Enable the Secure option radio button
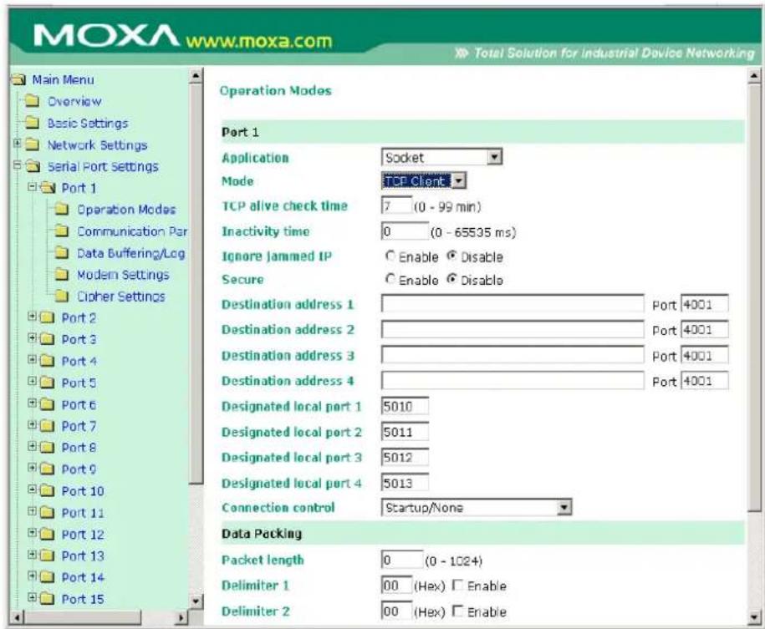The height and width of the screenshot is (629, 765). tap(390, 279)
